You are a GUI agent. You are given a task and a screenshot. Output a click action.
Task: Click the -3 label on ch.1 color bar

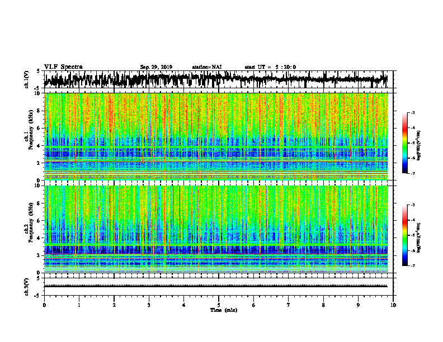tap(413, 112)
